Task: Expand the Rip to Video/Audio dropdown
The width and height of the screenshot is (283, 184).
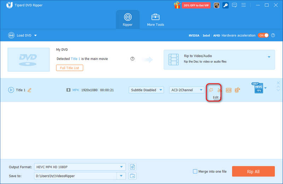Action: point(269,57)
